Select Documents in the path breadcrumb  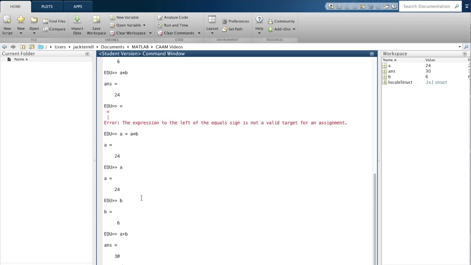click(113, 47)
